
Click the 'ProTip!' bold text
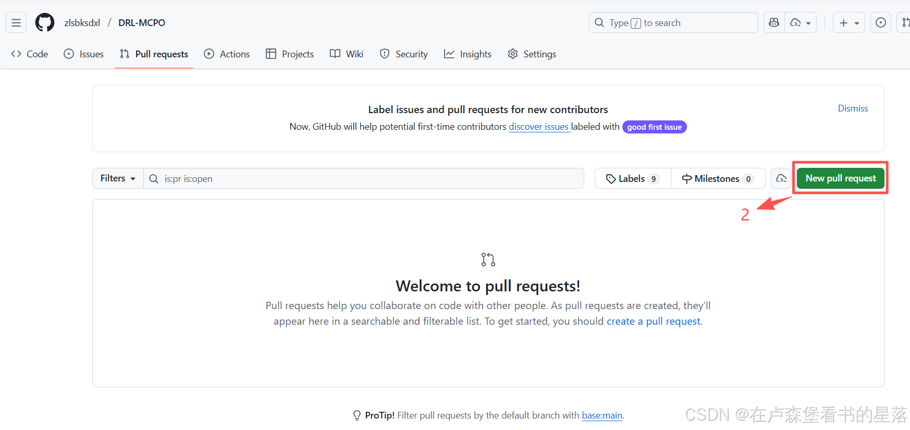click(379, 415)
